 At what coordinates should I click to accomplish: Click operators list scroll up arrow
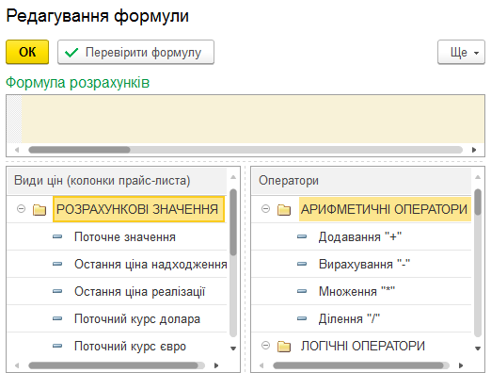(478, 177)
